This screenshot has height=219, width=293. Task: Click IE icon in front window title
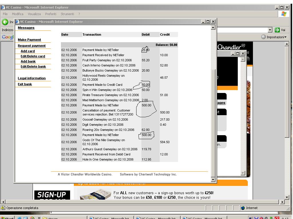(17, 22)
